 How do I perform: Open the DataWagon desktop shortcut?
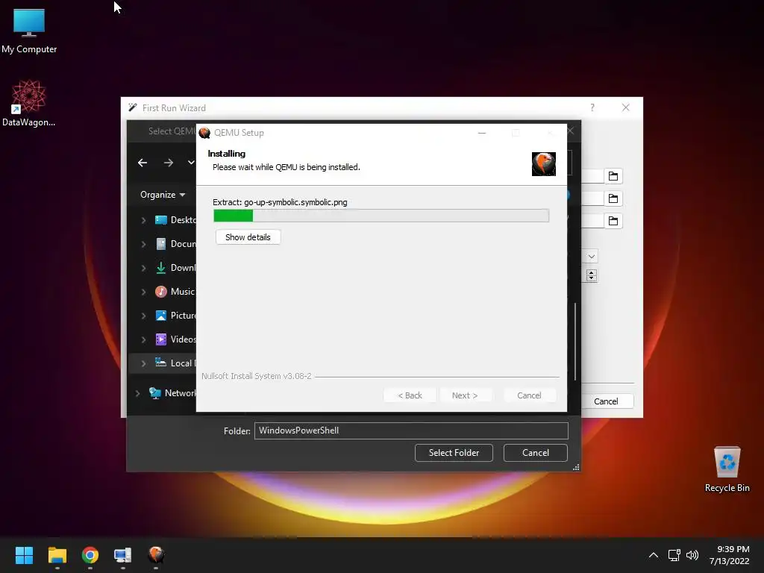[x=29, y=103]
